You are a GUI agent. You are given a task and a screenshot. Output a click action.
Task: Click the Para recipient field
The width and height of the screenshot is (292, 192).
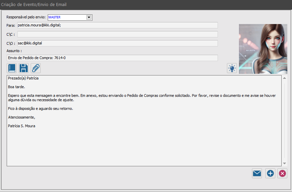point(117,25)
